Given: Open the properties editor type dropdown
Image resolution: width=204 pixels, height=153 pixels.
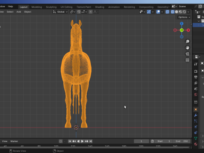Looking at the screenshot, I should pos(198,57).
